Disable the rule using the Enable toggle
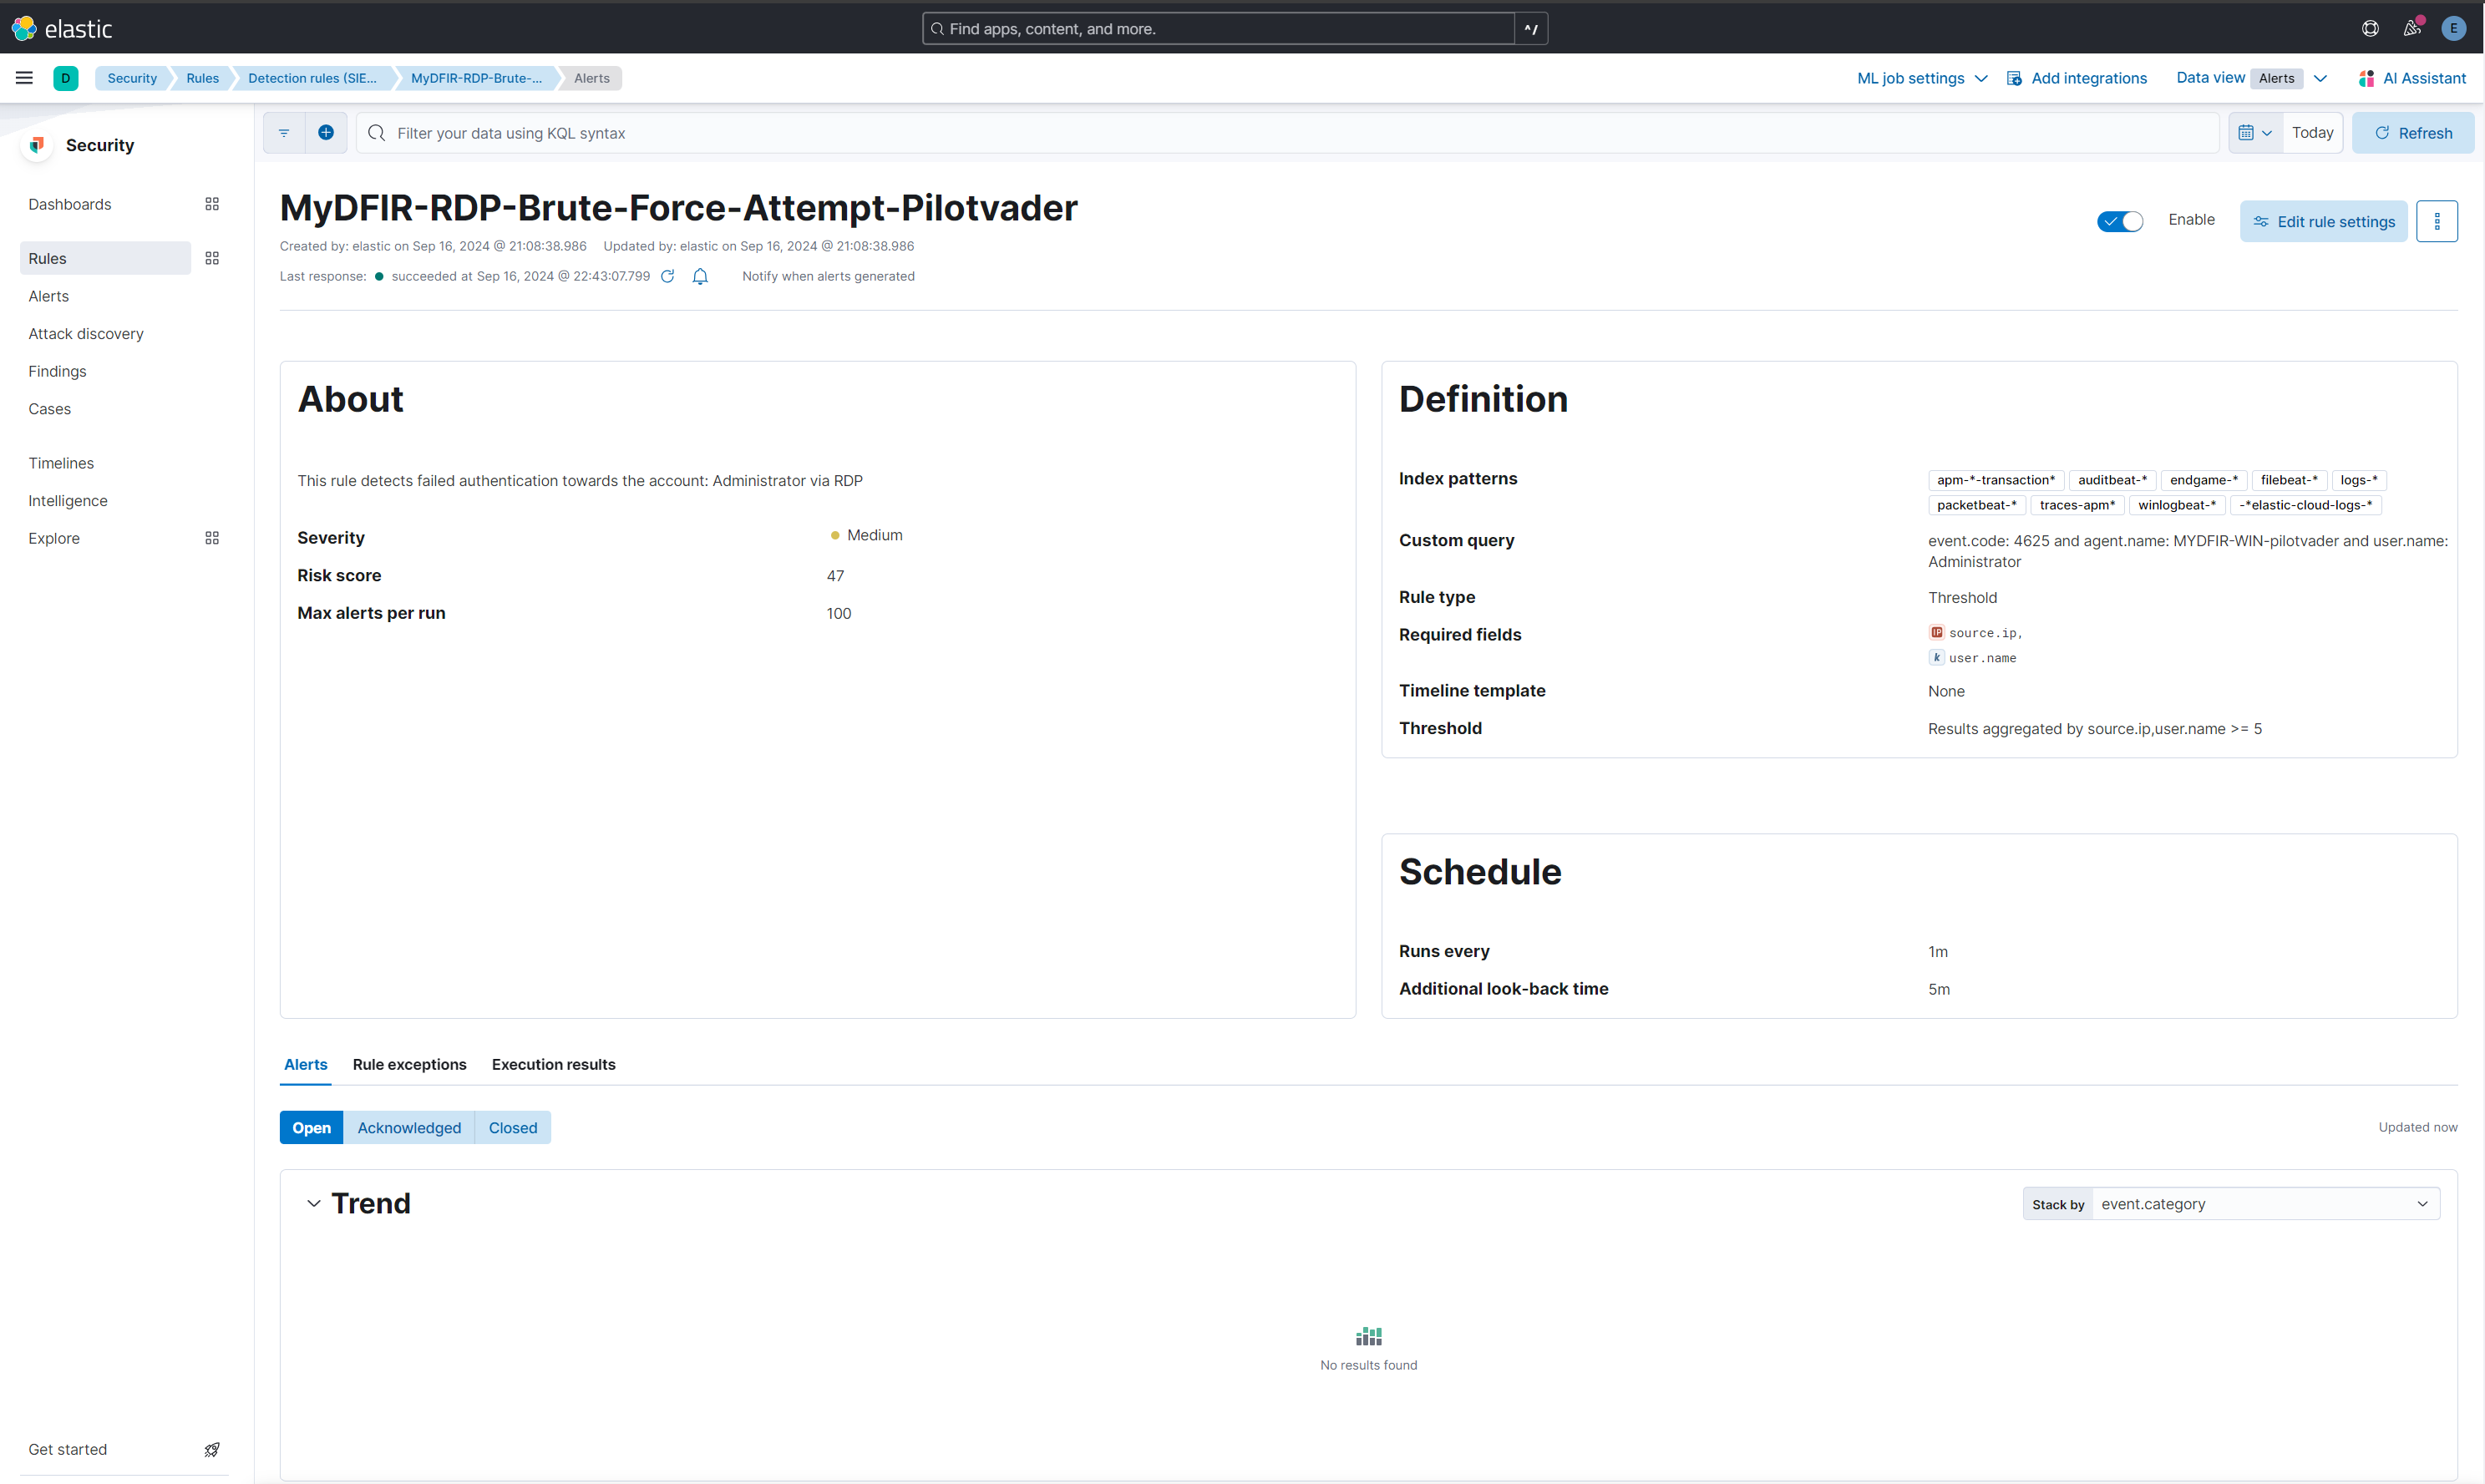Viewport: 2485px width, 1484px height. [2119, 220]
